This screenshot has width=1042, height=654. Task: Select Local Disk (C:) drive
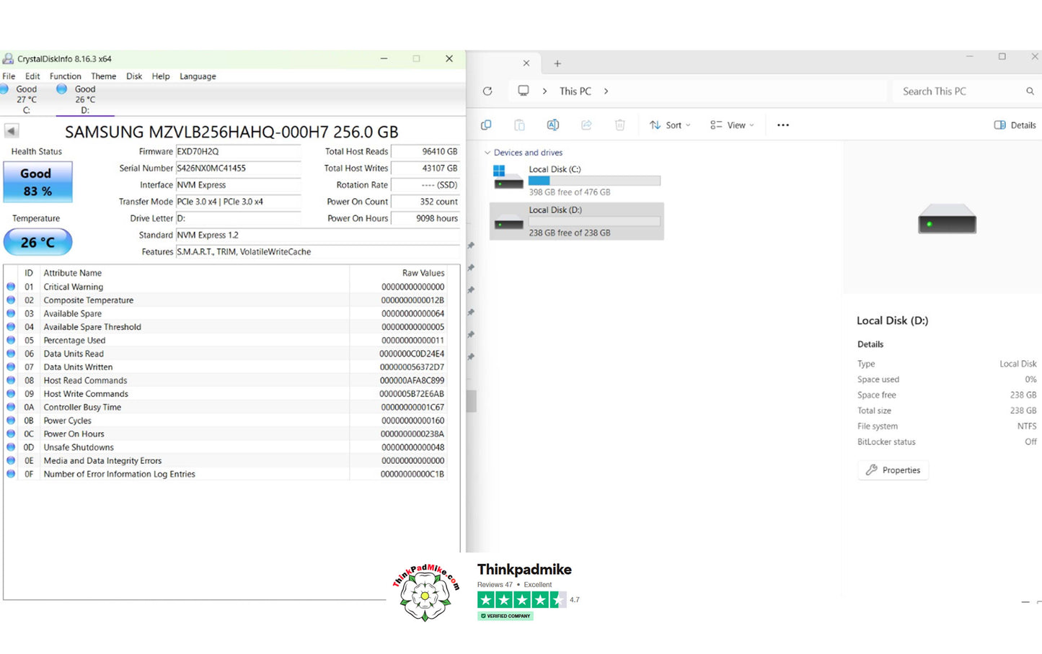(576, 180)
